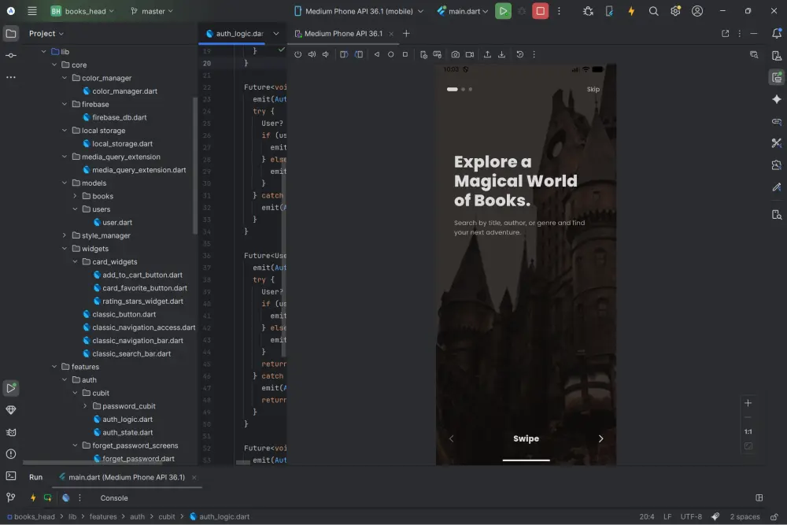This screenshot has width=787, height=525.
Task: Toggle the Project tool window panel
Action: point(10,33)
